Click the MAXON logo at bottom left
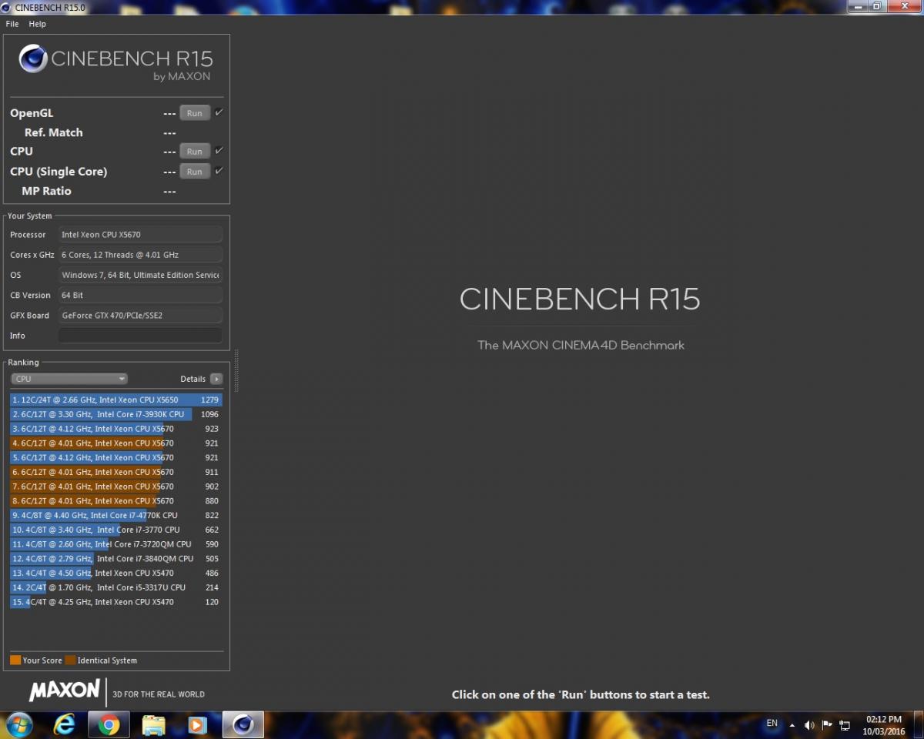 (x=65, y=691)
